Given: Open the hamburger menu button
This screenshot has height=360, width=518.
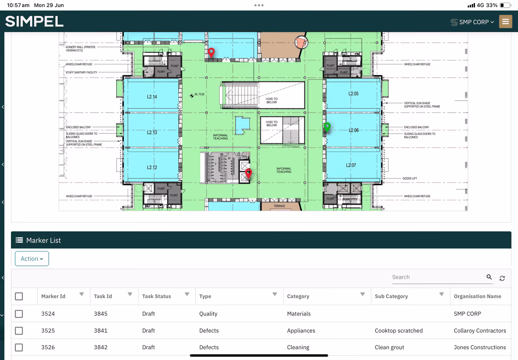Looking at the screenshot, I should pyautogui.click(x=505, y=22).
